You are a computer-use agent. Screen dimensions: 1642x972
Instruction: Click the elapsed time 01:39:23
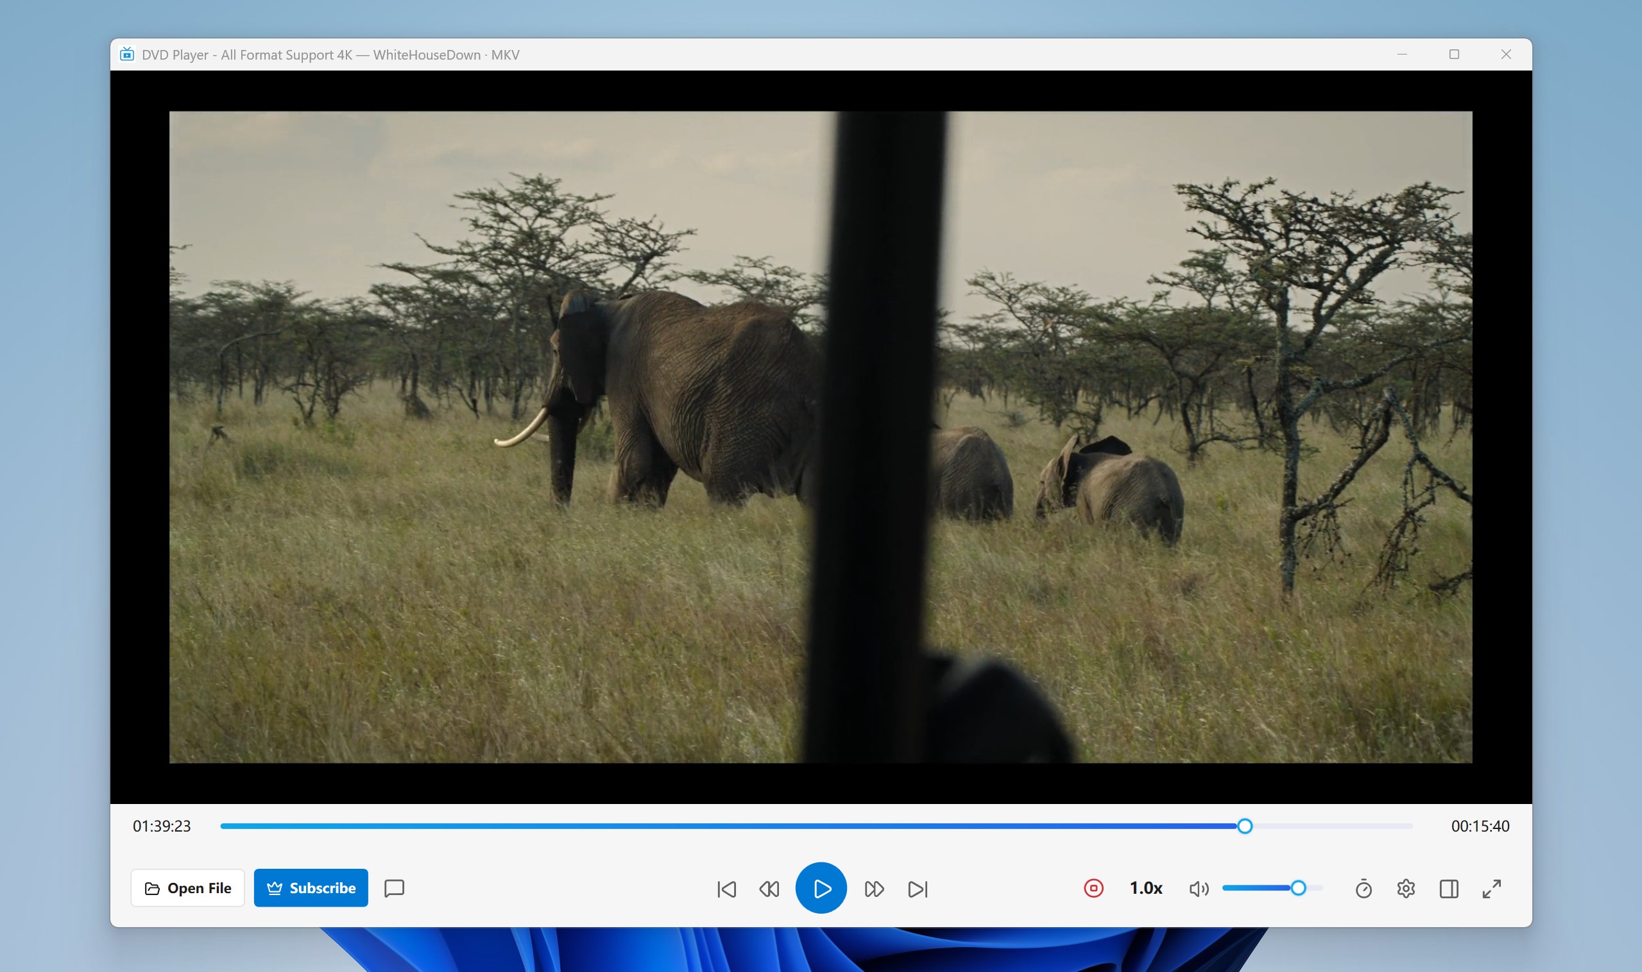162,826
